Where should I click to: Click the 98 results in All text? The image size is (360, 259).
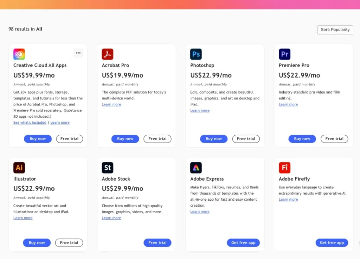tap(25, 29)
